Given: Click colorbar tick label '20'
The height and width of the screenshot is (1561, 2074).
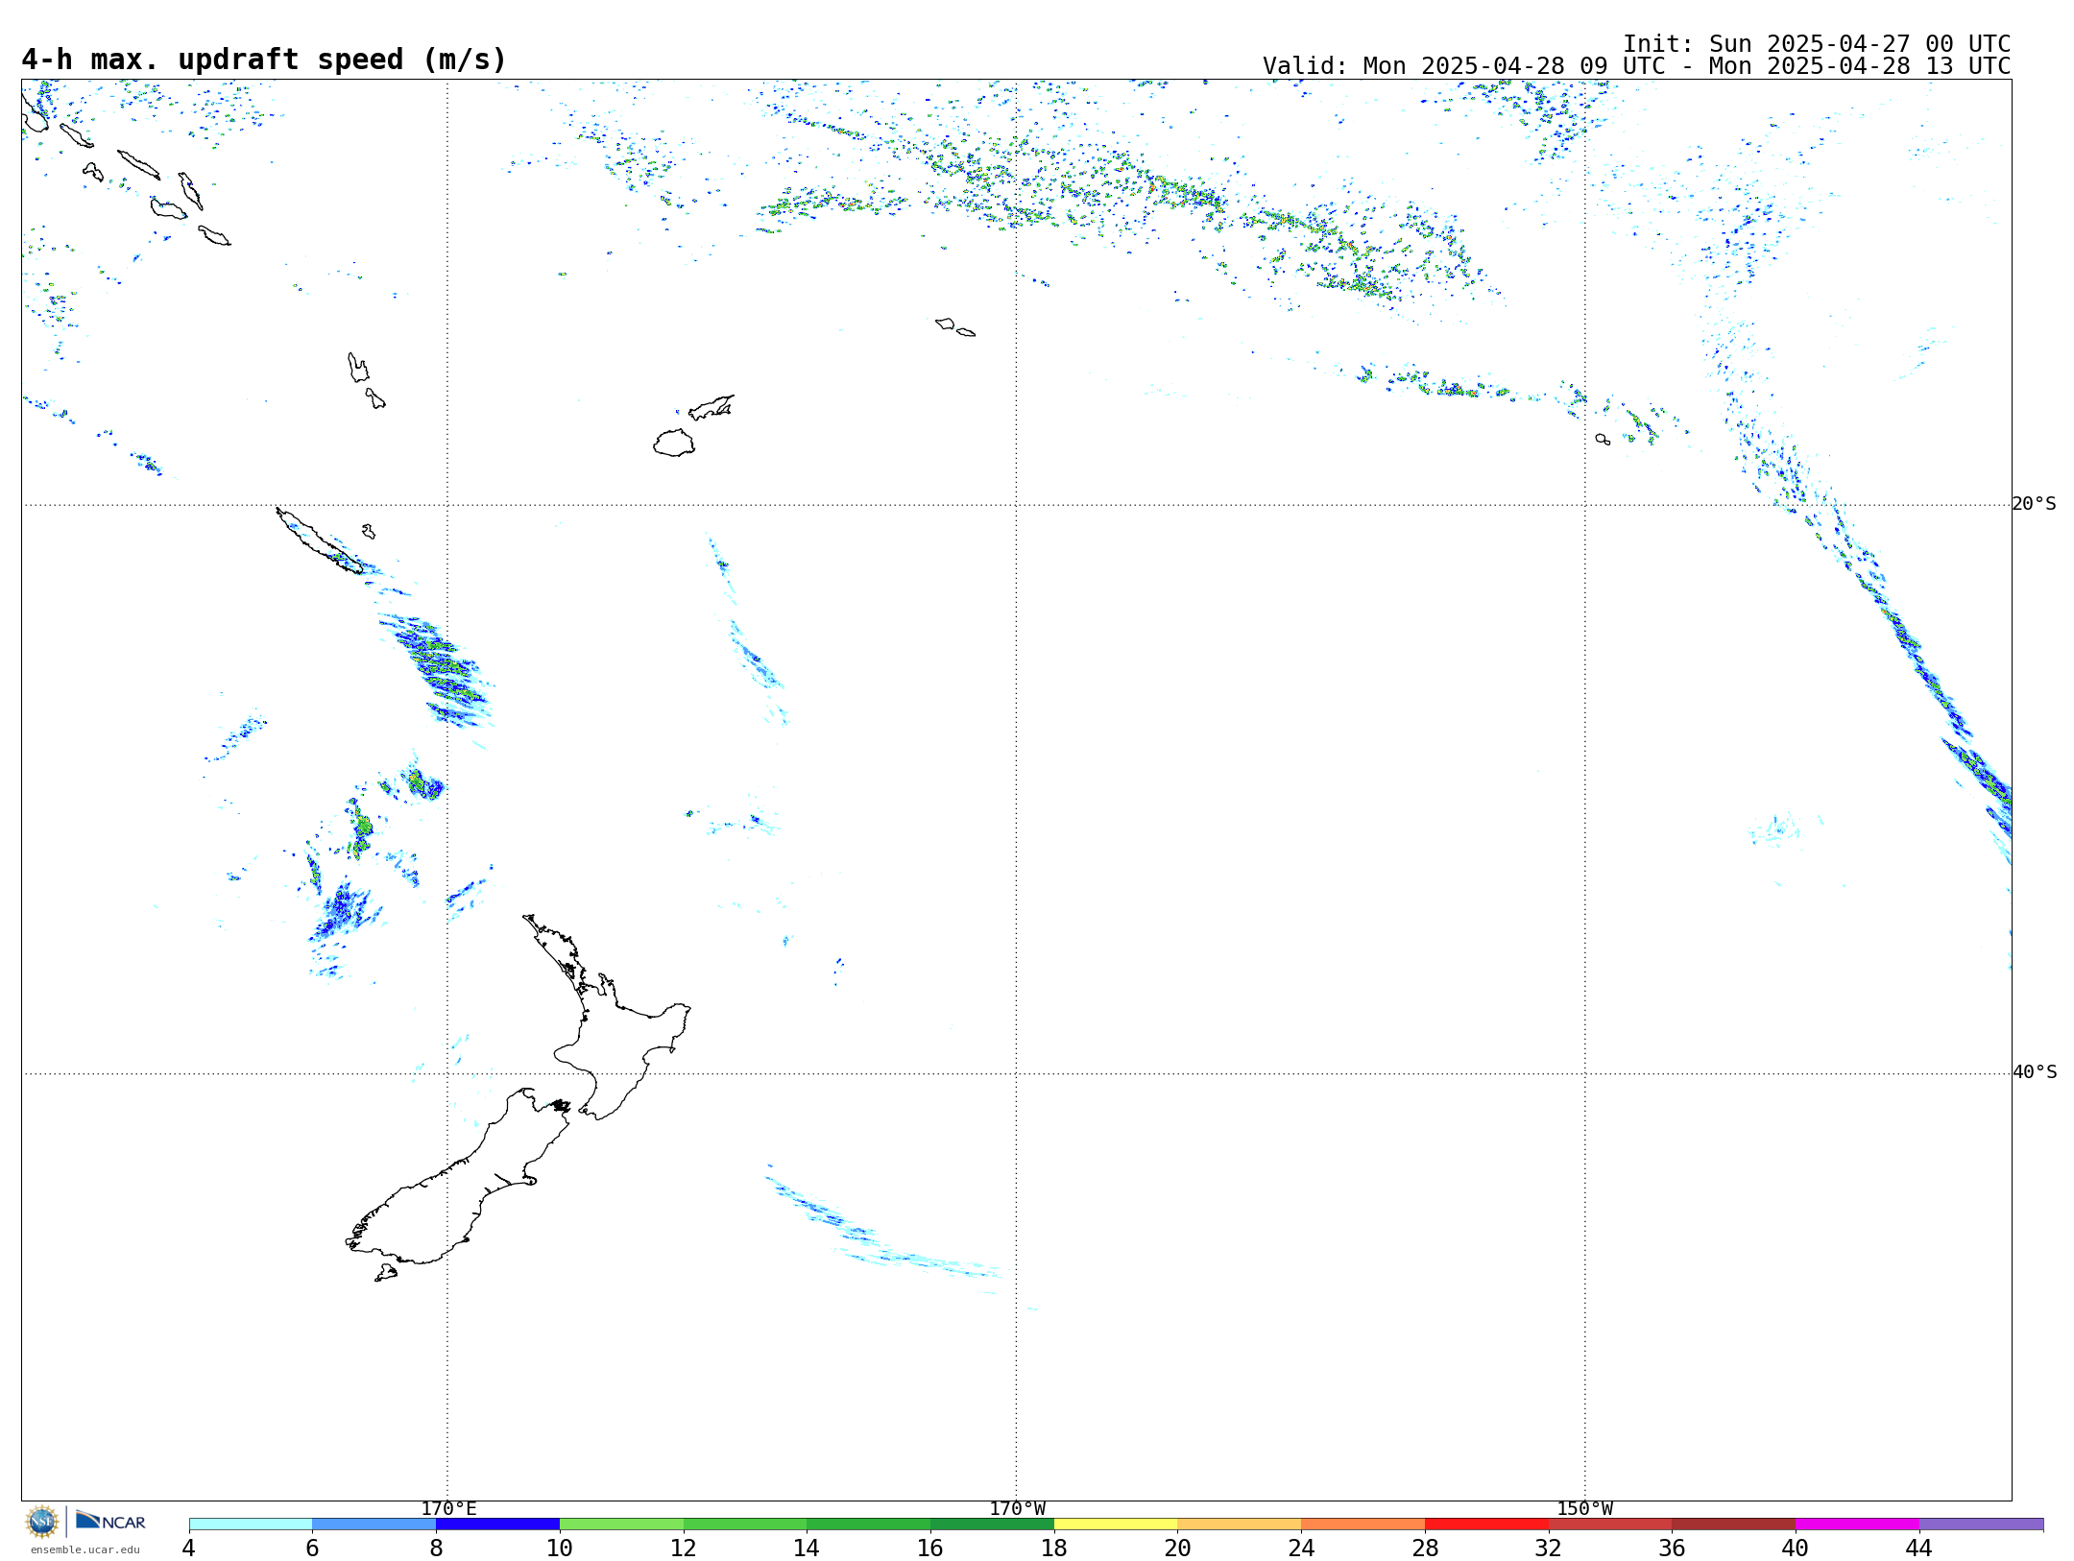Looking at the screenshot, I should [1178, 1548].
